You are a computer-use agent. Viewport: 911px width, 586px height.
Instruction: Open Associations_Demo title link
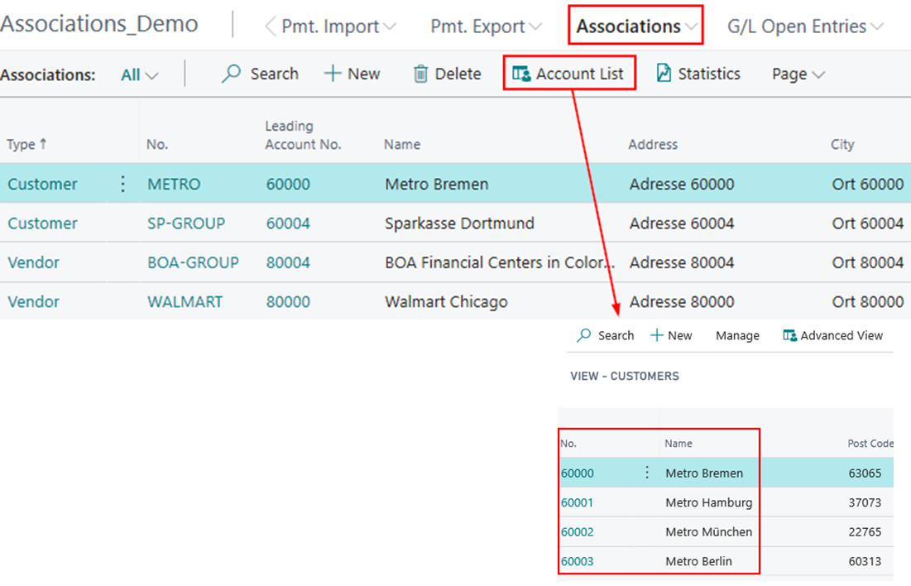click(99, 24)
